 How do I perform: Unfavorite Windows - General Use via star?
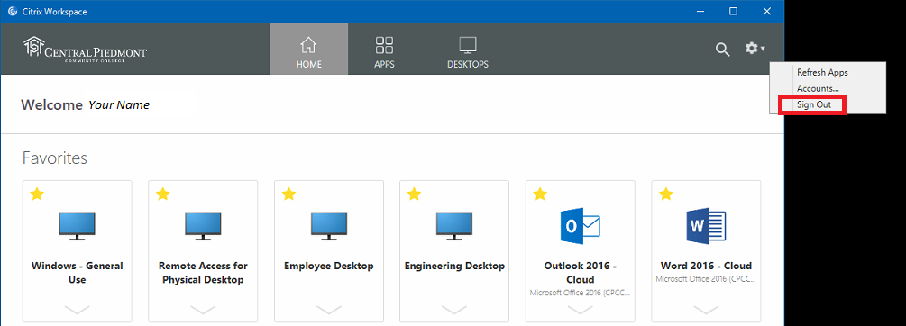(37, 195)
